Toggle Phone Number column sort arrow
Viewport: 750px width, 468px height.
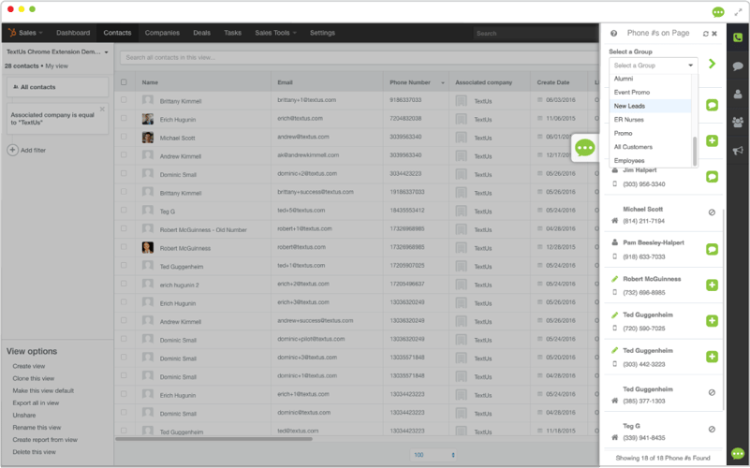443,82
